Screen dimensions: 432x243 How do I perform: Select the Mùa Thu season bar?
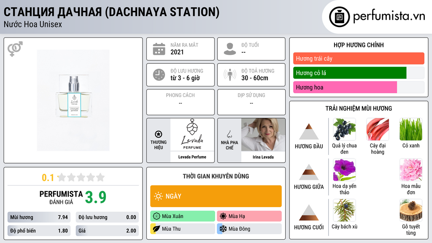point(183,229)
